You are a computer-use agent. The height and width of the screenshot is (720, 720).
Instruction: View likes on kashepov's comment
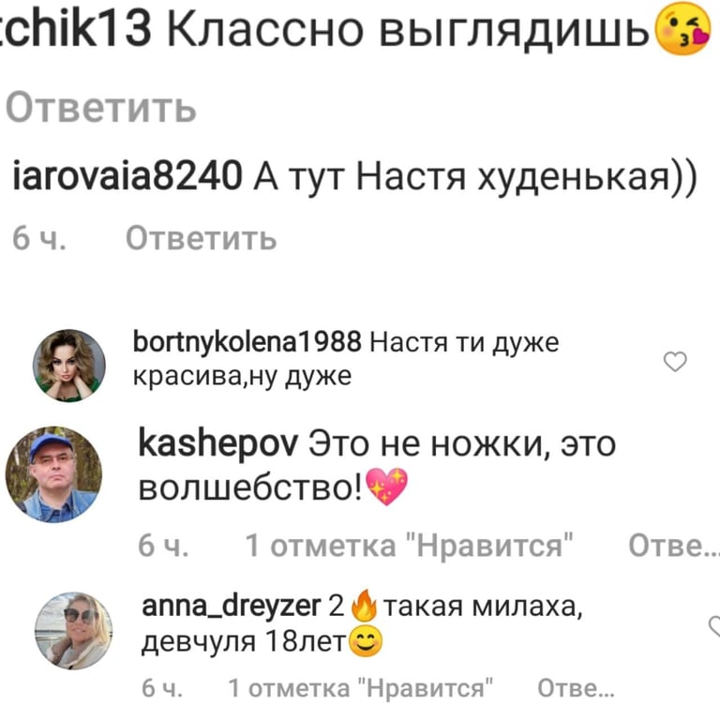click(409, 546)
